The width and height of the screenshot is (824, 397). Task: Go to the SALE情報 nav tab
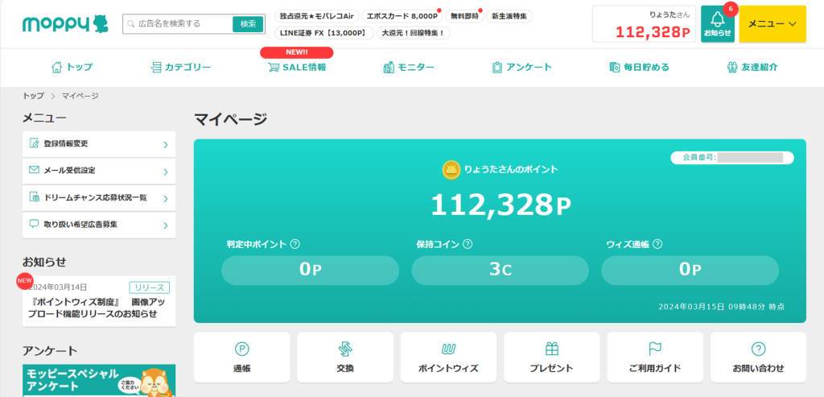point(297,68)
